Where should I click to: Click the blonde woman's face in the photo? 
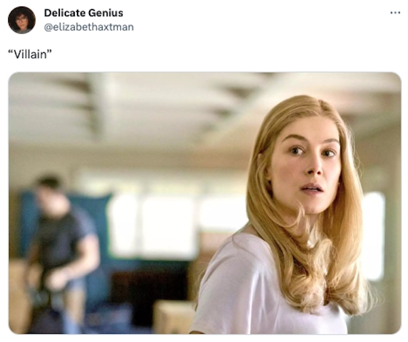[307, 167]
